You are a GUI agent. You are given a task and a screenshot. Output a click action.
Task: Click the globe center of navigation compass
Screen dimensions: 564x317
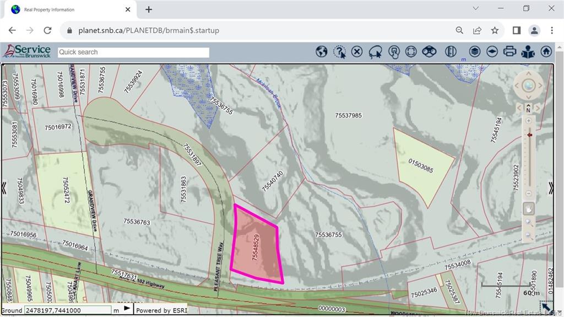coord(528,86)
